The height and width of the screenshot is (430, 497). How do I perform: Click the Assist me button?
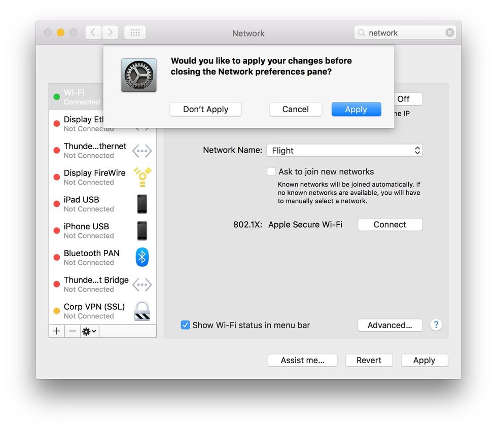click(302, 360)
